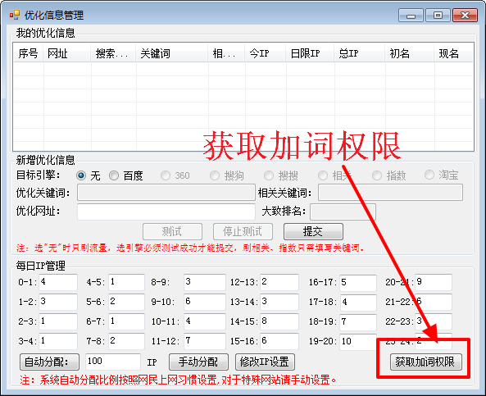Click the 修改IP设置 button
Screen dimensions: 486x396
point(265,362)
